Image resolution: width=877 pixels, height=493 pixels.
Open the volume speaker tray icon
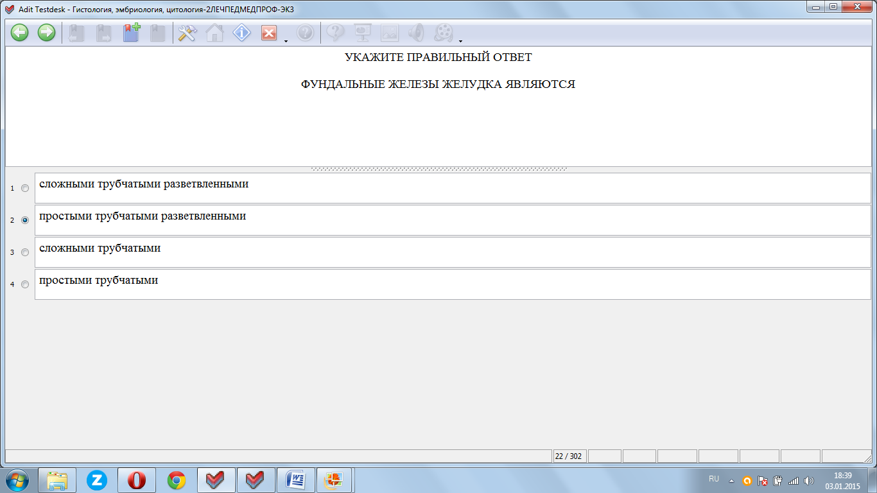[x=809, y=480]
